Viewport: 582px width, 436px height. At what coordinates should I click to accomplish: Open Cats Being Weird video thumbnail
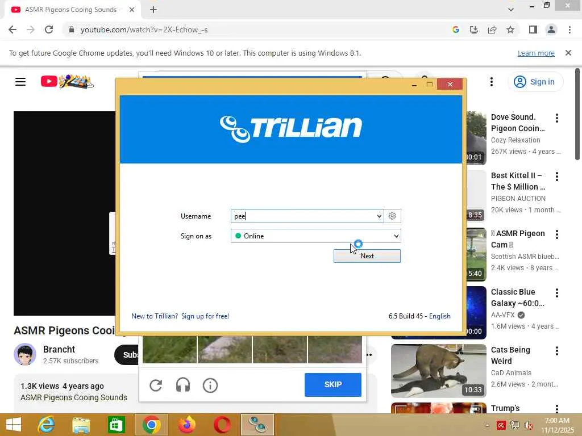click(x=438, y=371)
